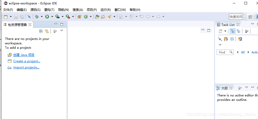The height and width of the screenshot is (119, 258).
Task: Click the All working set link
Action: point(243,52)
